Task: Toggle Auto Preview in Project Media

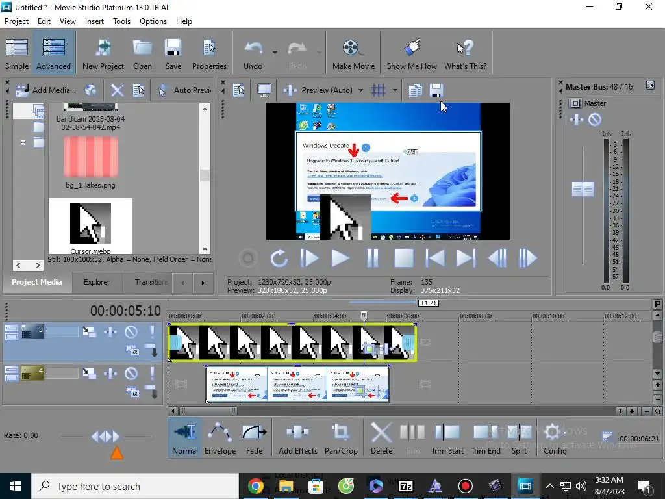Action: [184, 90]
